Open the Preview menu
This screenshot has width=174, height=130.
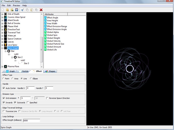point(17,6)
